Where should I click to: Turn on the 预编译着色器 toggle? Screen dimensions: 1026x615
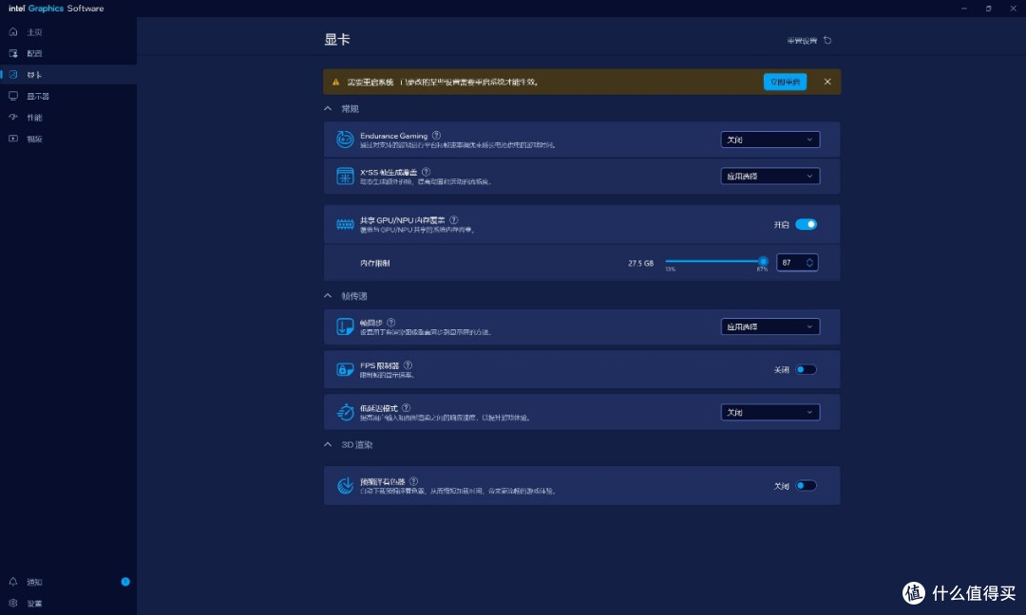(x=807, y=486)
